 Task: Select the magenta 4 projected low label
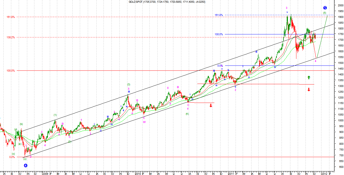315,61
